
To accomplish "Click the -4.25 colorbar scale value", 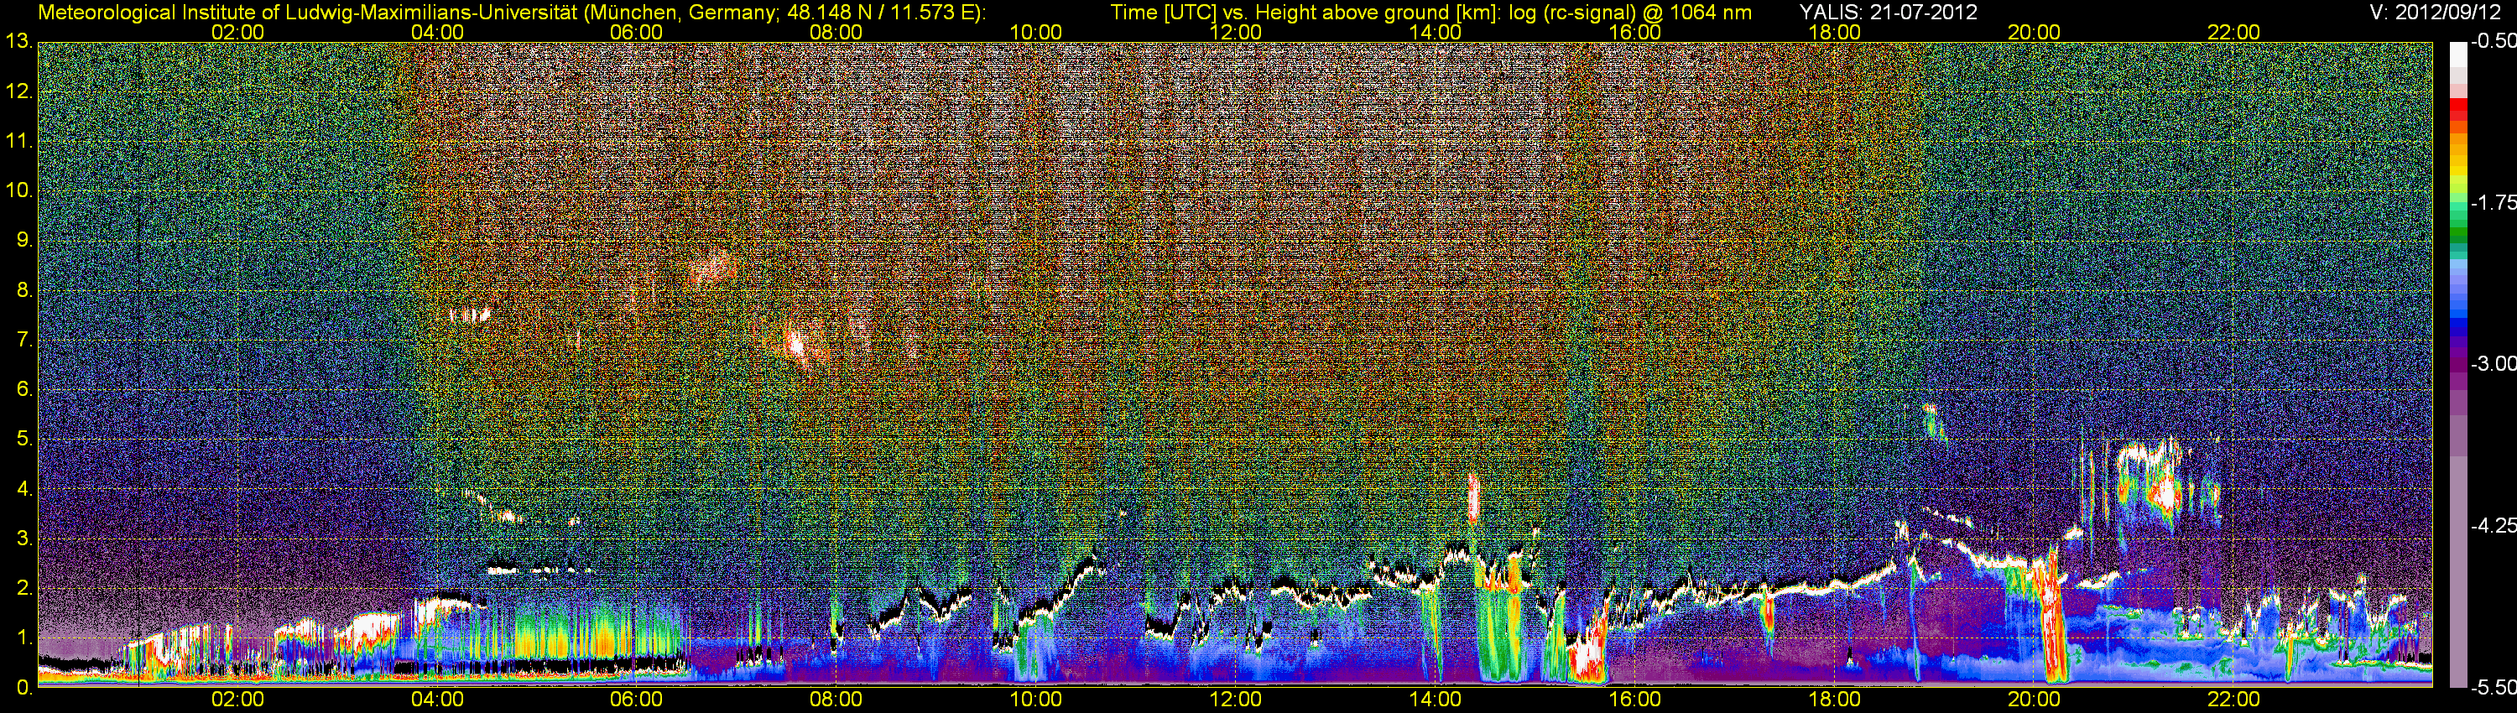I will [x=2492, y=525].
